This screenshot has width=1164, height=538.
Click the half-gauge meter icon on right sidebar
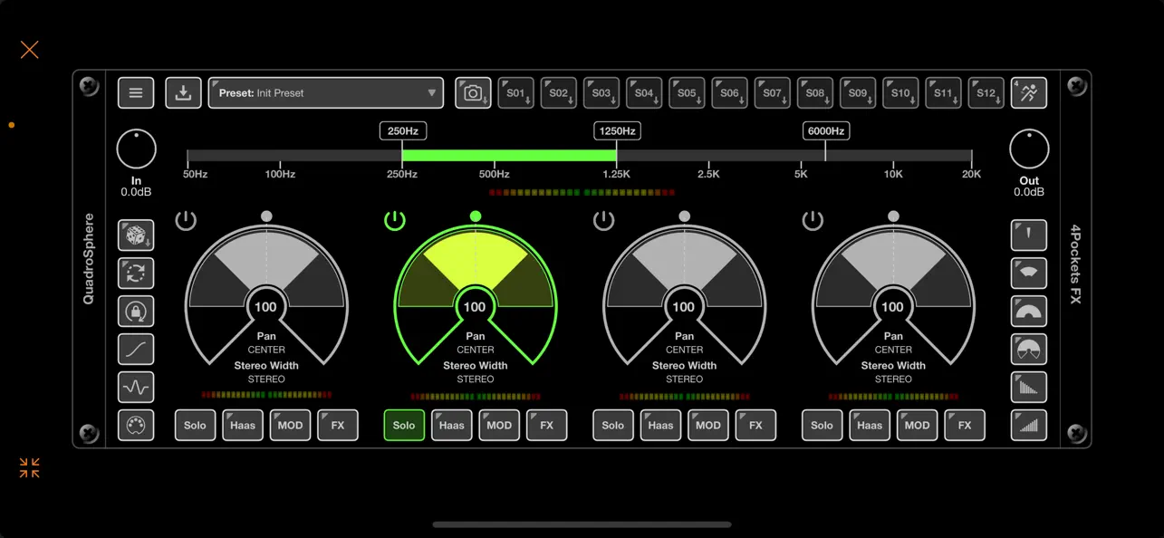point(1028,311)
